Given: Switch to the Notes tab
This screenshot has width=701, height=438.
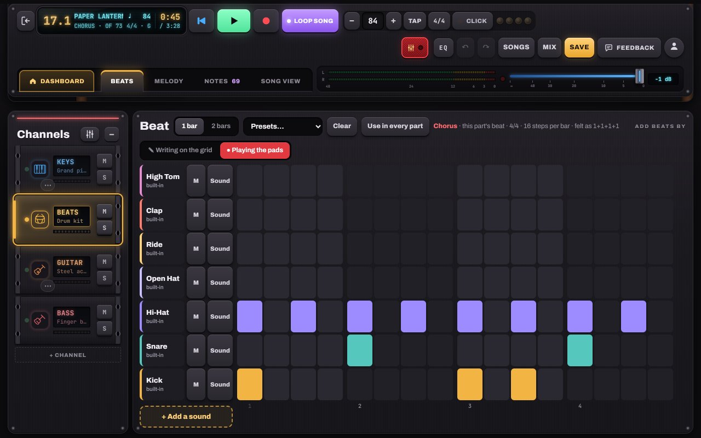Looking at the screenshot, I should pyautogui.click(x=222, y=81).
